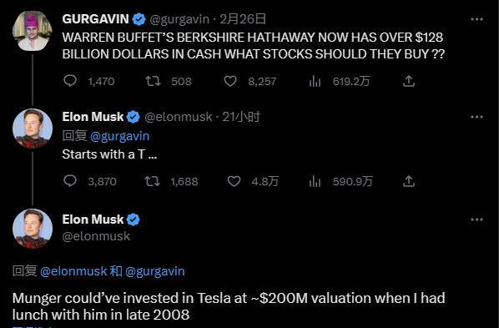View analytics icon showing 590.9万 views
This screenshot has height=328, width=499.
(315, 181)
